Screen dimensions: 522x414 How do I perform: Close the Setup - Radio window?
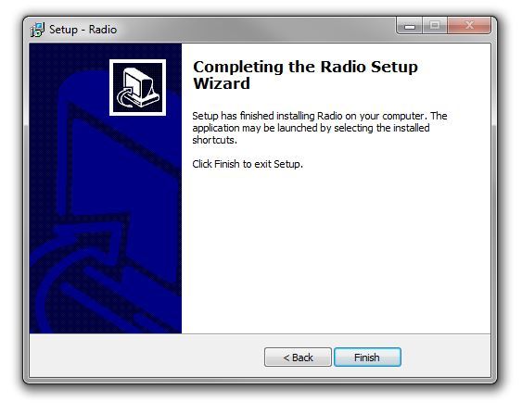tap(469, 26)
